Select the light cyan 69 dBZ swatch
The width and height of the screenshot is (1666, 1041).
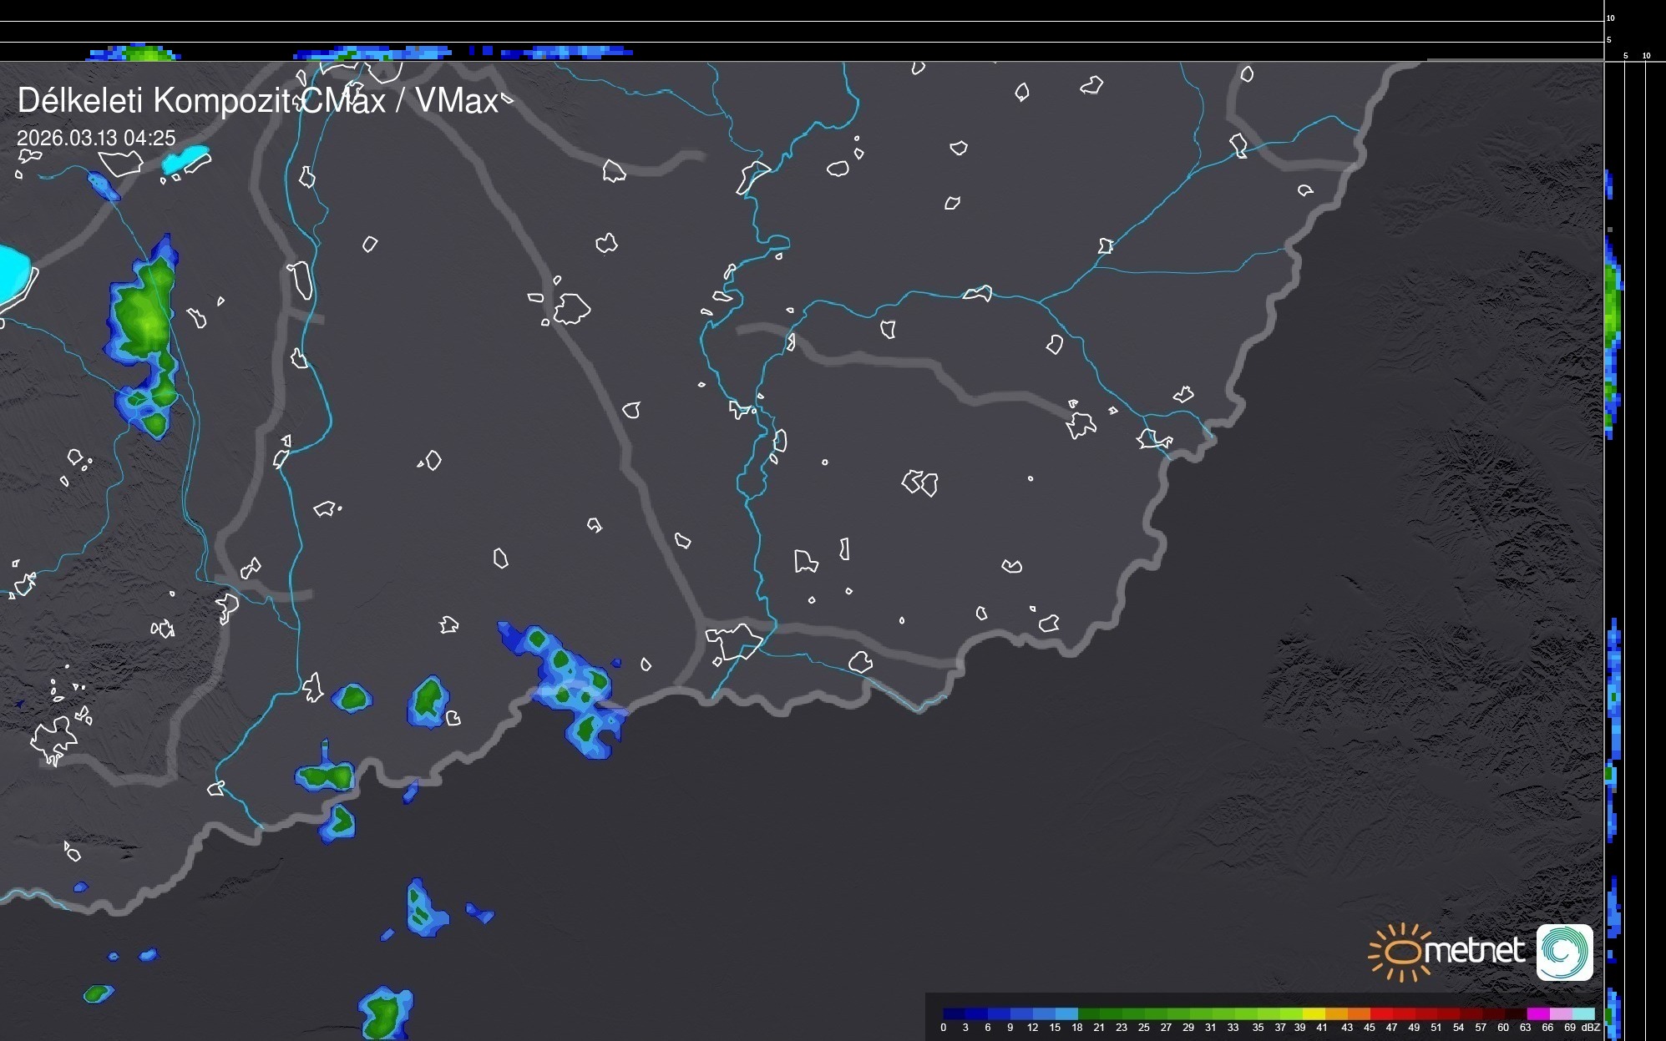click(x=1582, y=1013)
